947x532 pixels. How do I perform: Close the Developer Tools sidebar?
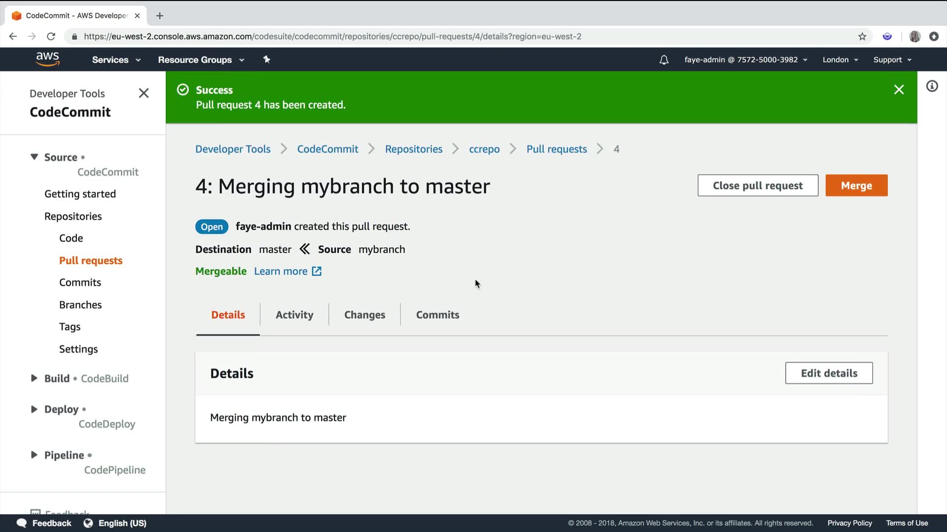[144, 93]
